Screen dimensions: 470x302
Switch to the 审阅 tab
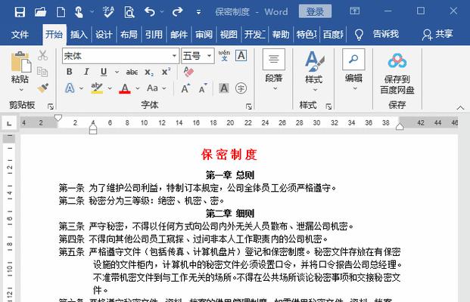click(204, 35)
